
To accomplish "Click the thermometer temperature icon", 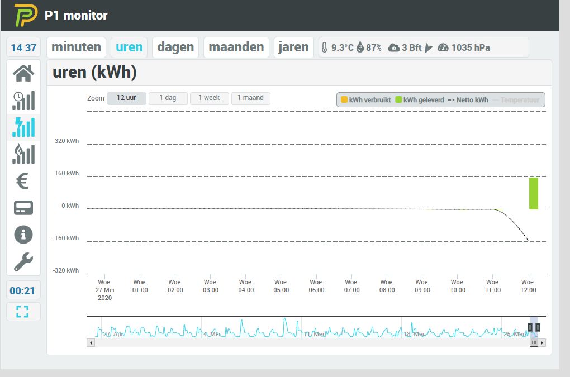I will click(x=324, y=47).
